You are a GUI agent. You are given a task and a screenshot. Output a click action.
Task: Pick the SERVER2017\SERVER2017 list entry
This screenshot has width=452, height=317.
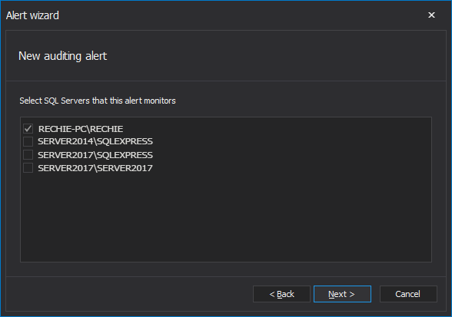pos(95,168)
